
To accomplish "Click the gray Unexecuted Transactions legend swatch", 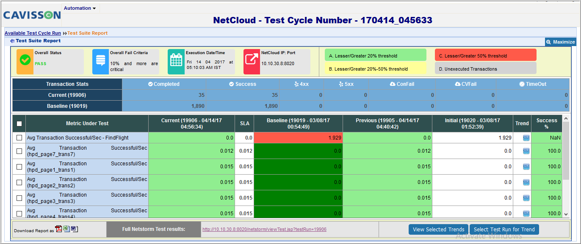I will [x=485, y=69].
